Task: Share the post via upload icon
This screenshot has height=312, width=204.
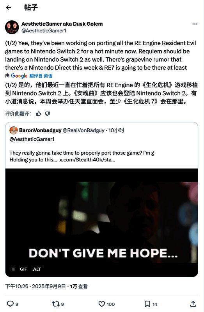Action: [x=193, y=304]
